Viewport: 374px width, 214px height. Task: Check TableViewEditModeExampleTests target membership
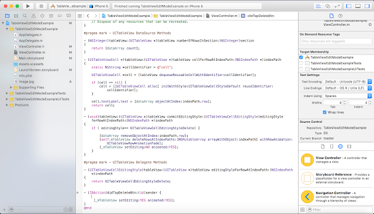pyautogui.click(x=301, y=63)
